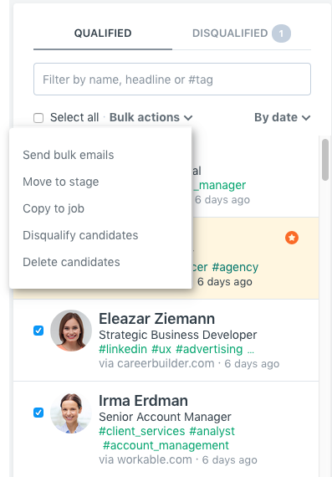This screenshot has height=477, width=332.
Task: Click the chevron next to By date
Action: [x=306, y=118]
